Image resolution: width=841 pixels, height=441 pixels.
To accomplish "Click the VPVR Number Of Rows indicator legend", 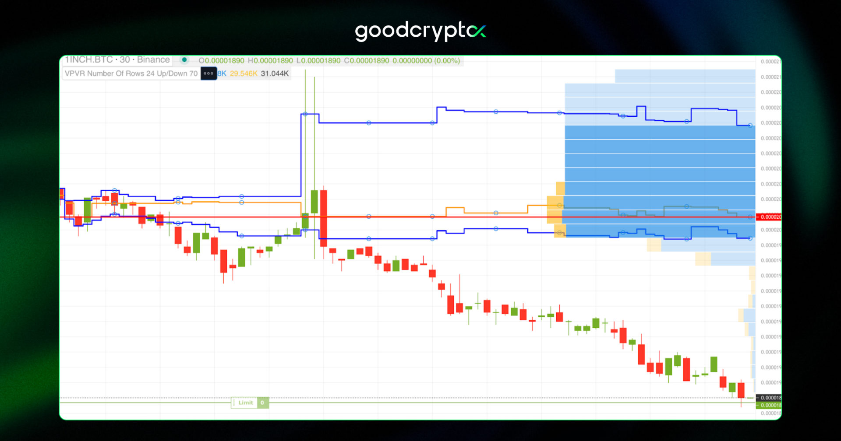I will point(131,73).
